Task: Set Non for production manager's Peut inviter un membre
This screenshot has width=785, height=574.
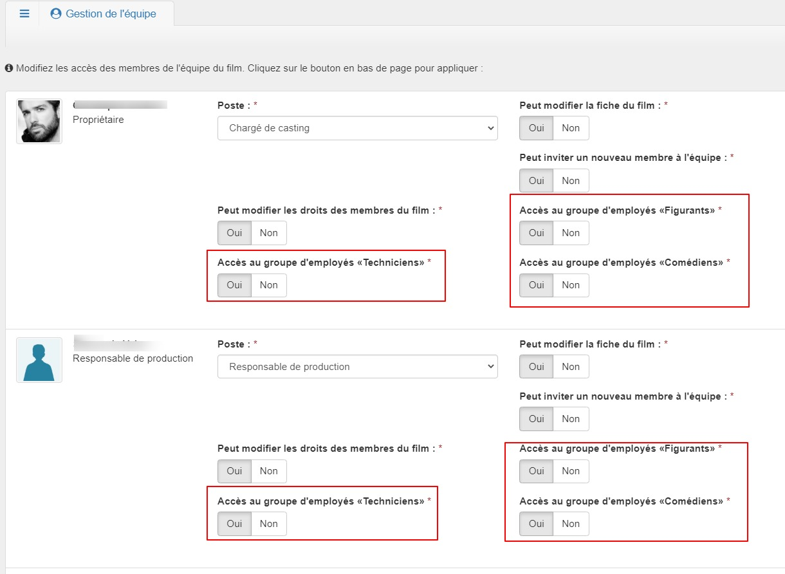Action: click(571, 419)
